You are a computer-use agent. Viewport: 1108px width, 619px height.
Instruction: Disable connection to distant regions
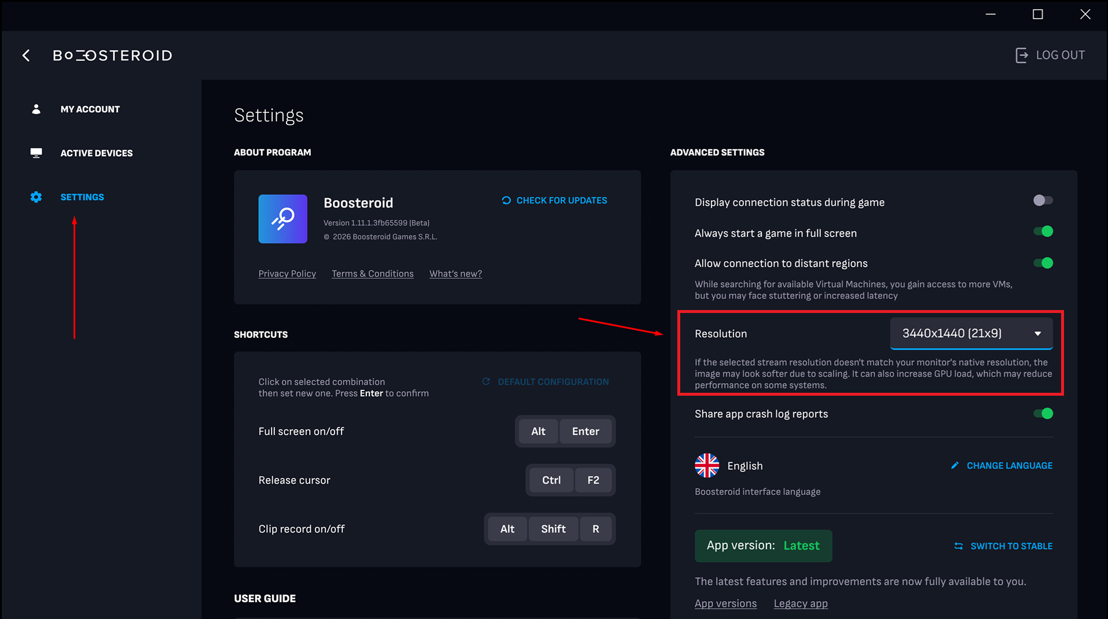(x=1043, y=263)
